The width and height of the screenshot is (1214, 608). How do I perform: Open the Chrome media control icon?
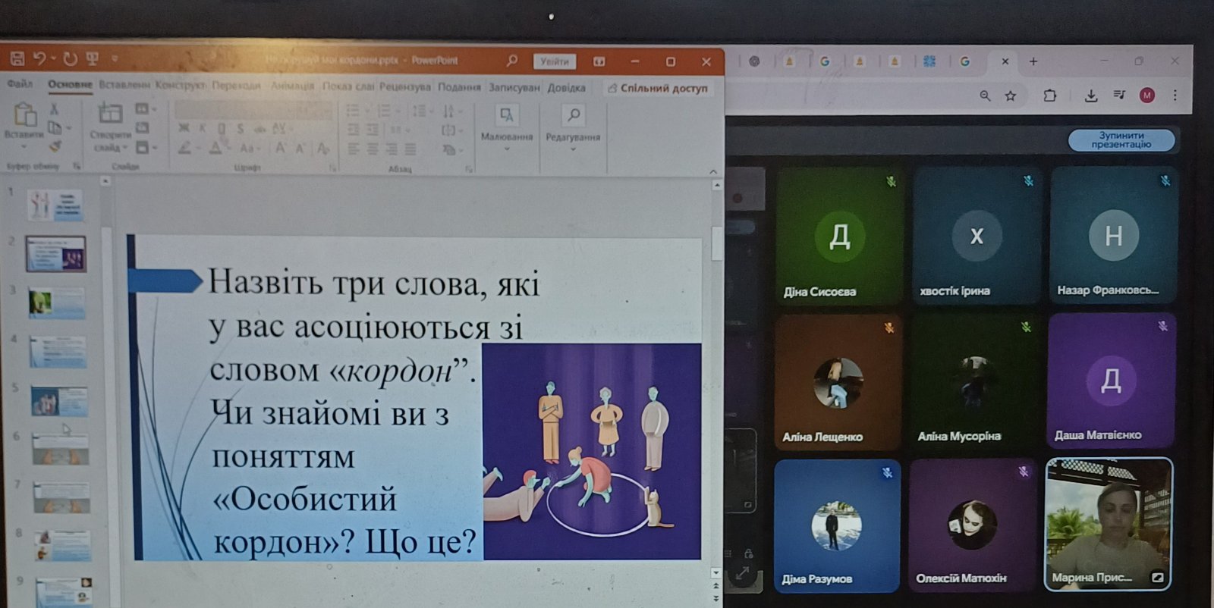tap(1120, 95)
